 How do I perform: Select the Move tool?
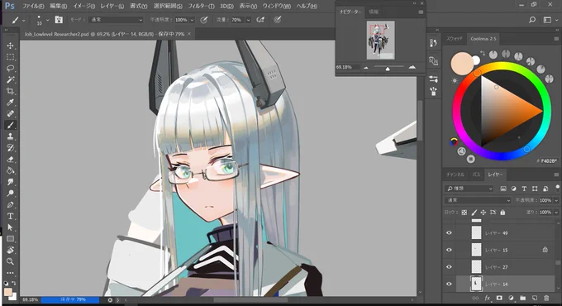(x=10, y=45)
